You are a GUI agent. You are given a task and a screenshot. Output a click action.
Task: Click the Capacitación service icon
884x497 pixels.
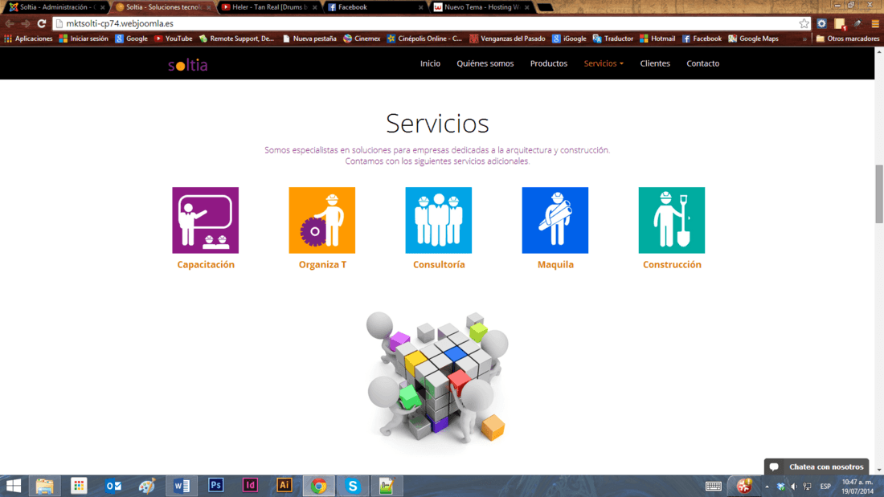[205, 220]
